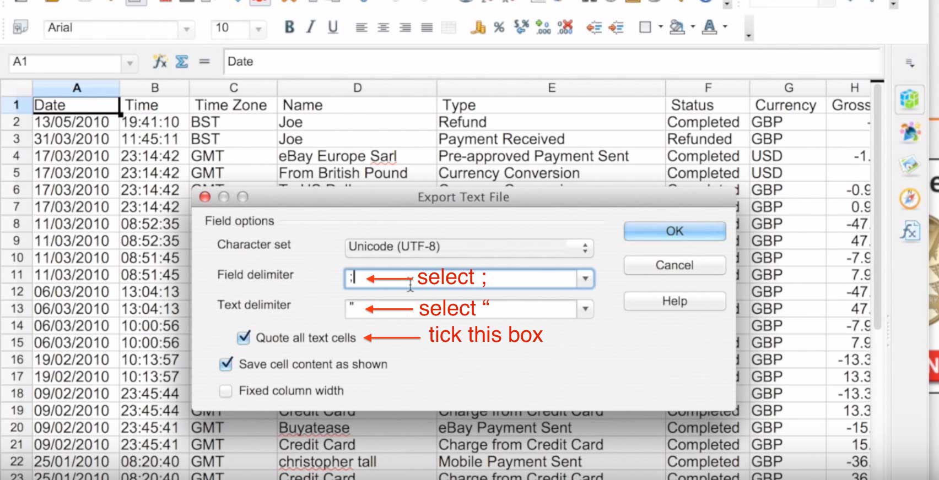939x480 pixels.
Task: Open sidebar Navigator deck
Action: click(910, 198)
